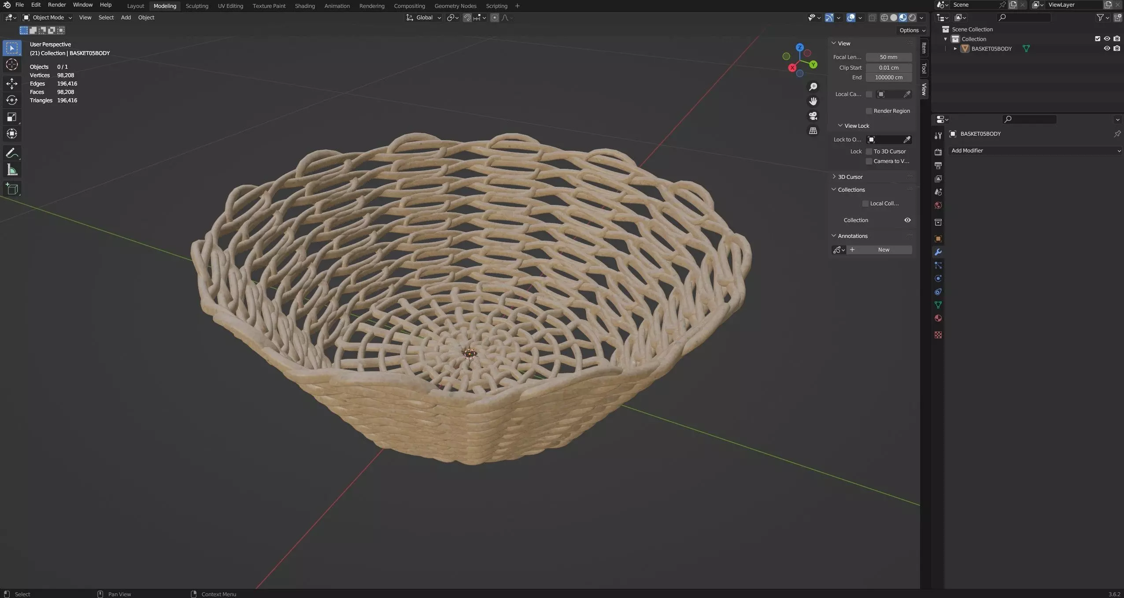The height and width of the screenshot is (598, 1124).
Task: Open the Object Mode dropdown
Action: [48, 18]
